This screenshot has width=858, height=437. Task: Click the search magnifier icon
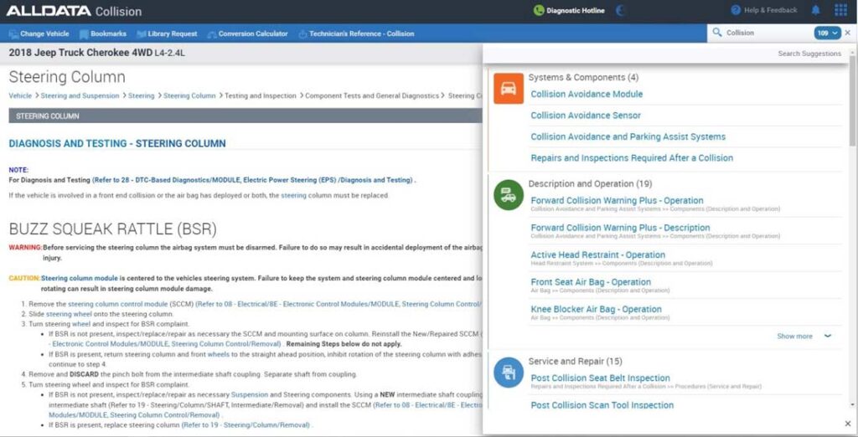point(717,33)
